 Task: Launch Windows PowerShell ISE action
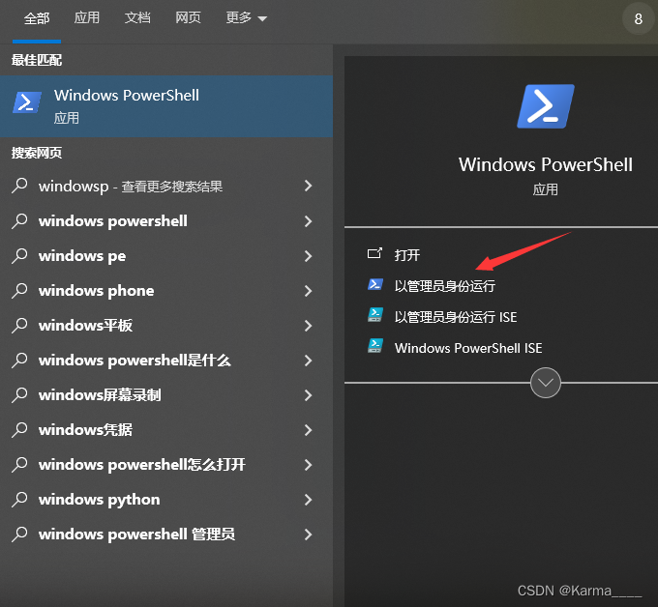[x=468, y=348]
